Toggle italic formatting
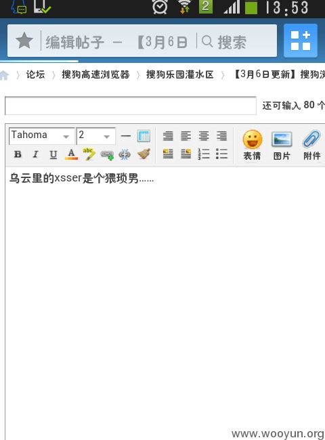This screenshot has width=325, height=440. click(x=35, y=154)
